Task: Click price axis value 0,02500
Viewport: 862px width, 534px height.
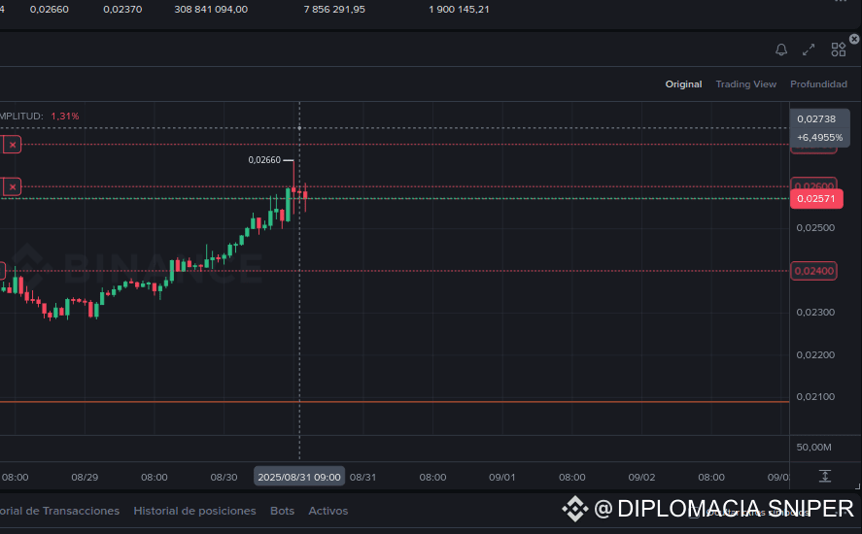Action: (x=815, y=227)
